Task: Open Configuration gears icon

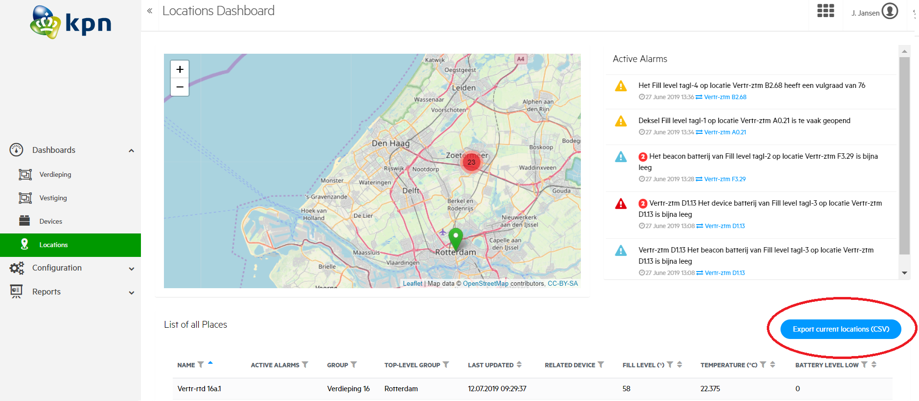Action: 17,268
